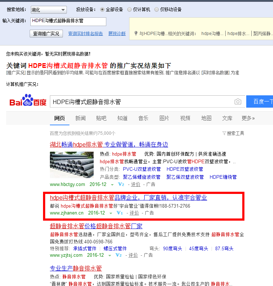
Task: Click the 聚乙烯螺旋波纹管 product link
Action: pyautogui.click(x=142, y=177)
